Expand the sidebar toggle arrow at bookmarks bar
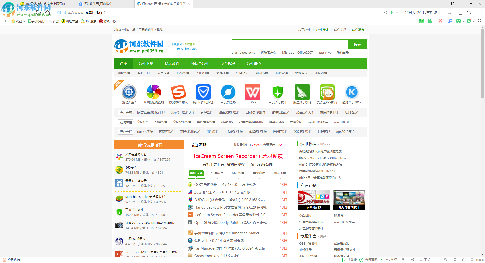Screen dimensions: 485x263 [5, 21]
